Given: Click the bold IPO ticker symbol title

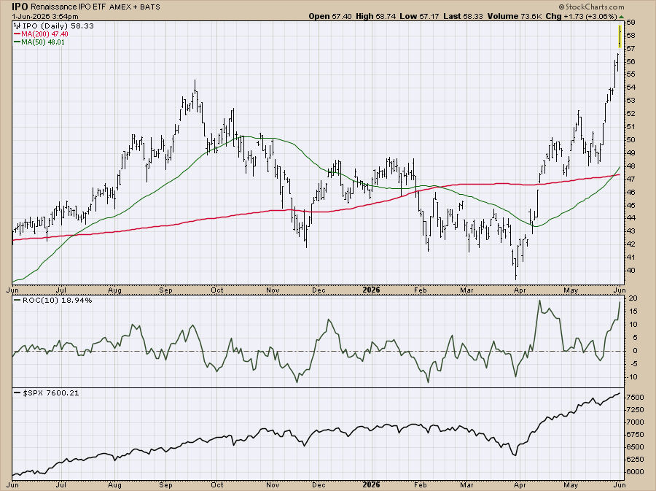Looking at the screenshot, I should 20,7.
